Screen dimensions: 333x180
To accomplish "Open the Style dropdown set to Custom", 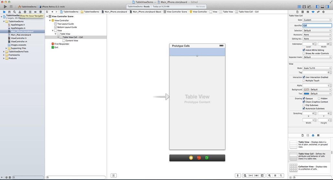I will [317, 20].
